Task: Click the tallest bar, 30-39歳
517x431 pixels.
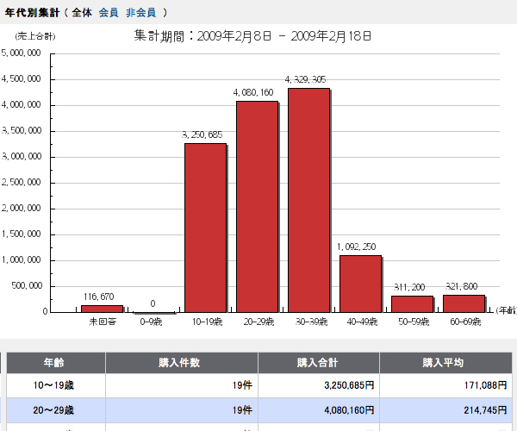Action: click(x=308, y=200)
